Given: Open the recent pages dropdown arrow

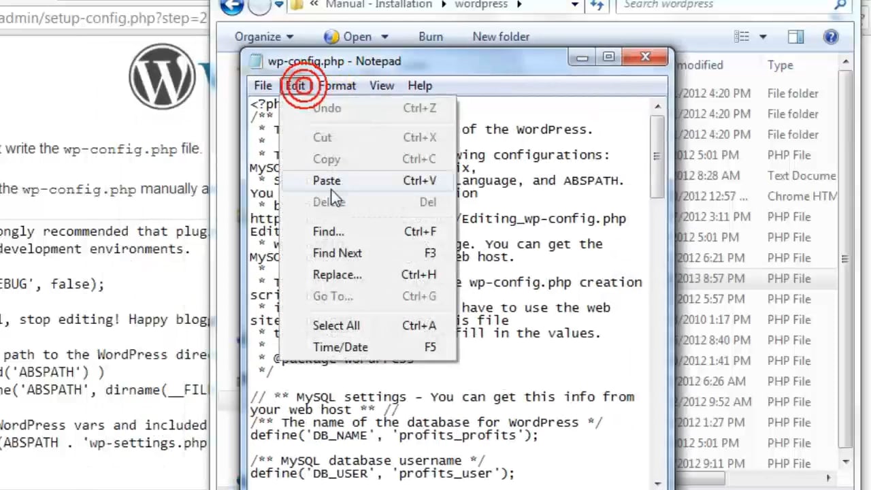Looking at the screenshot, I should [x=279, y=5].
